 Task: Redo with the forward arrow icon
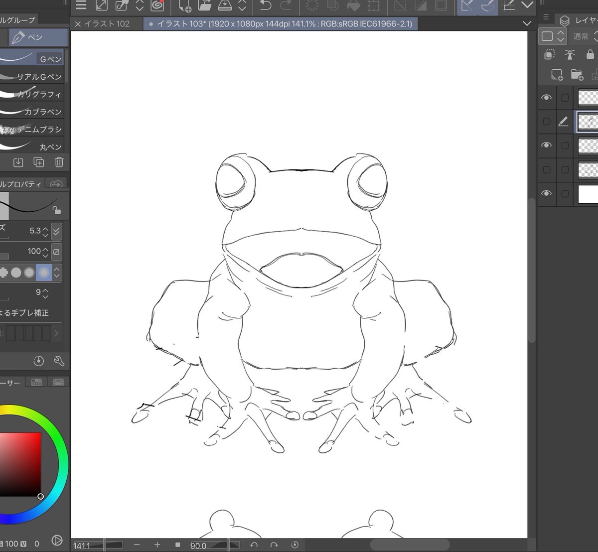(x=286, y=5)
